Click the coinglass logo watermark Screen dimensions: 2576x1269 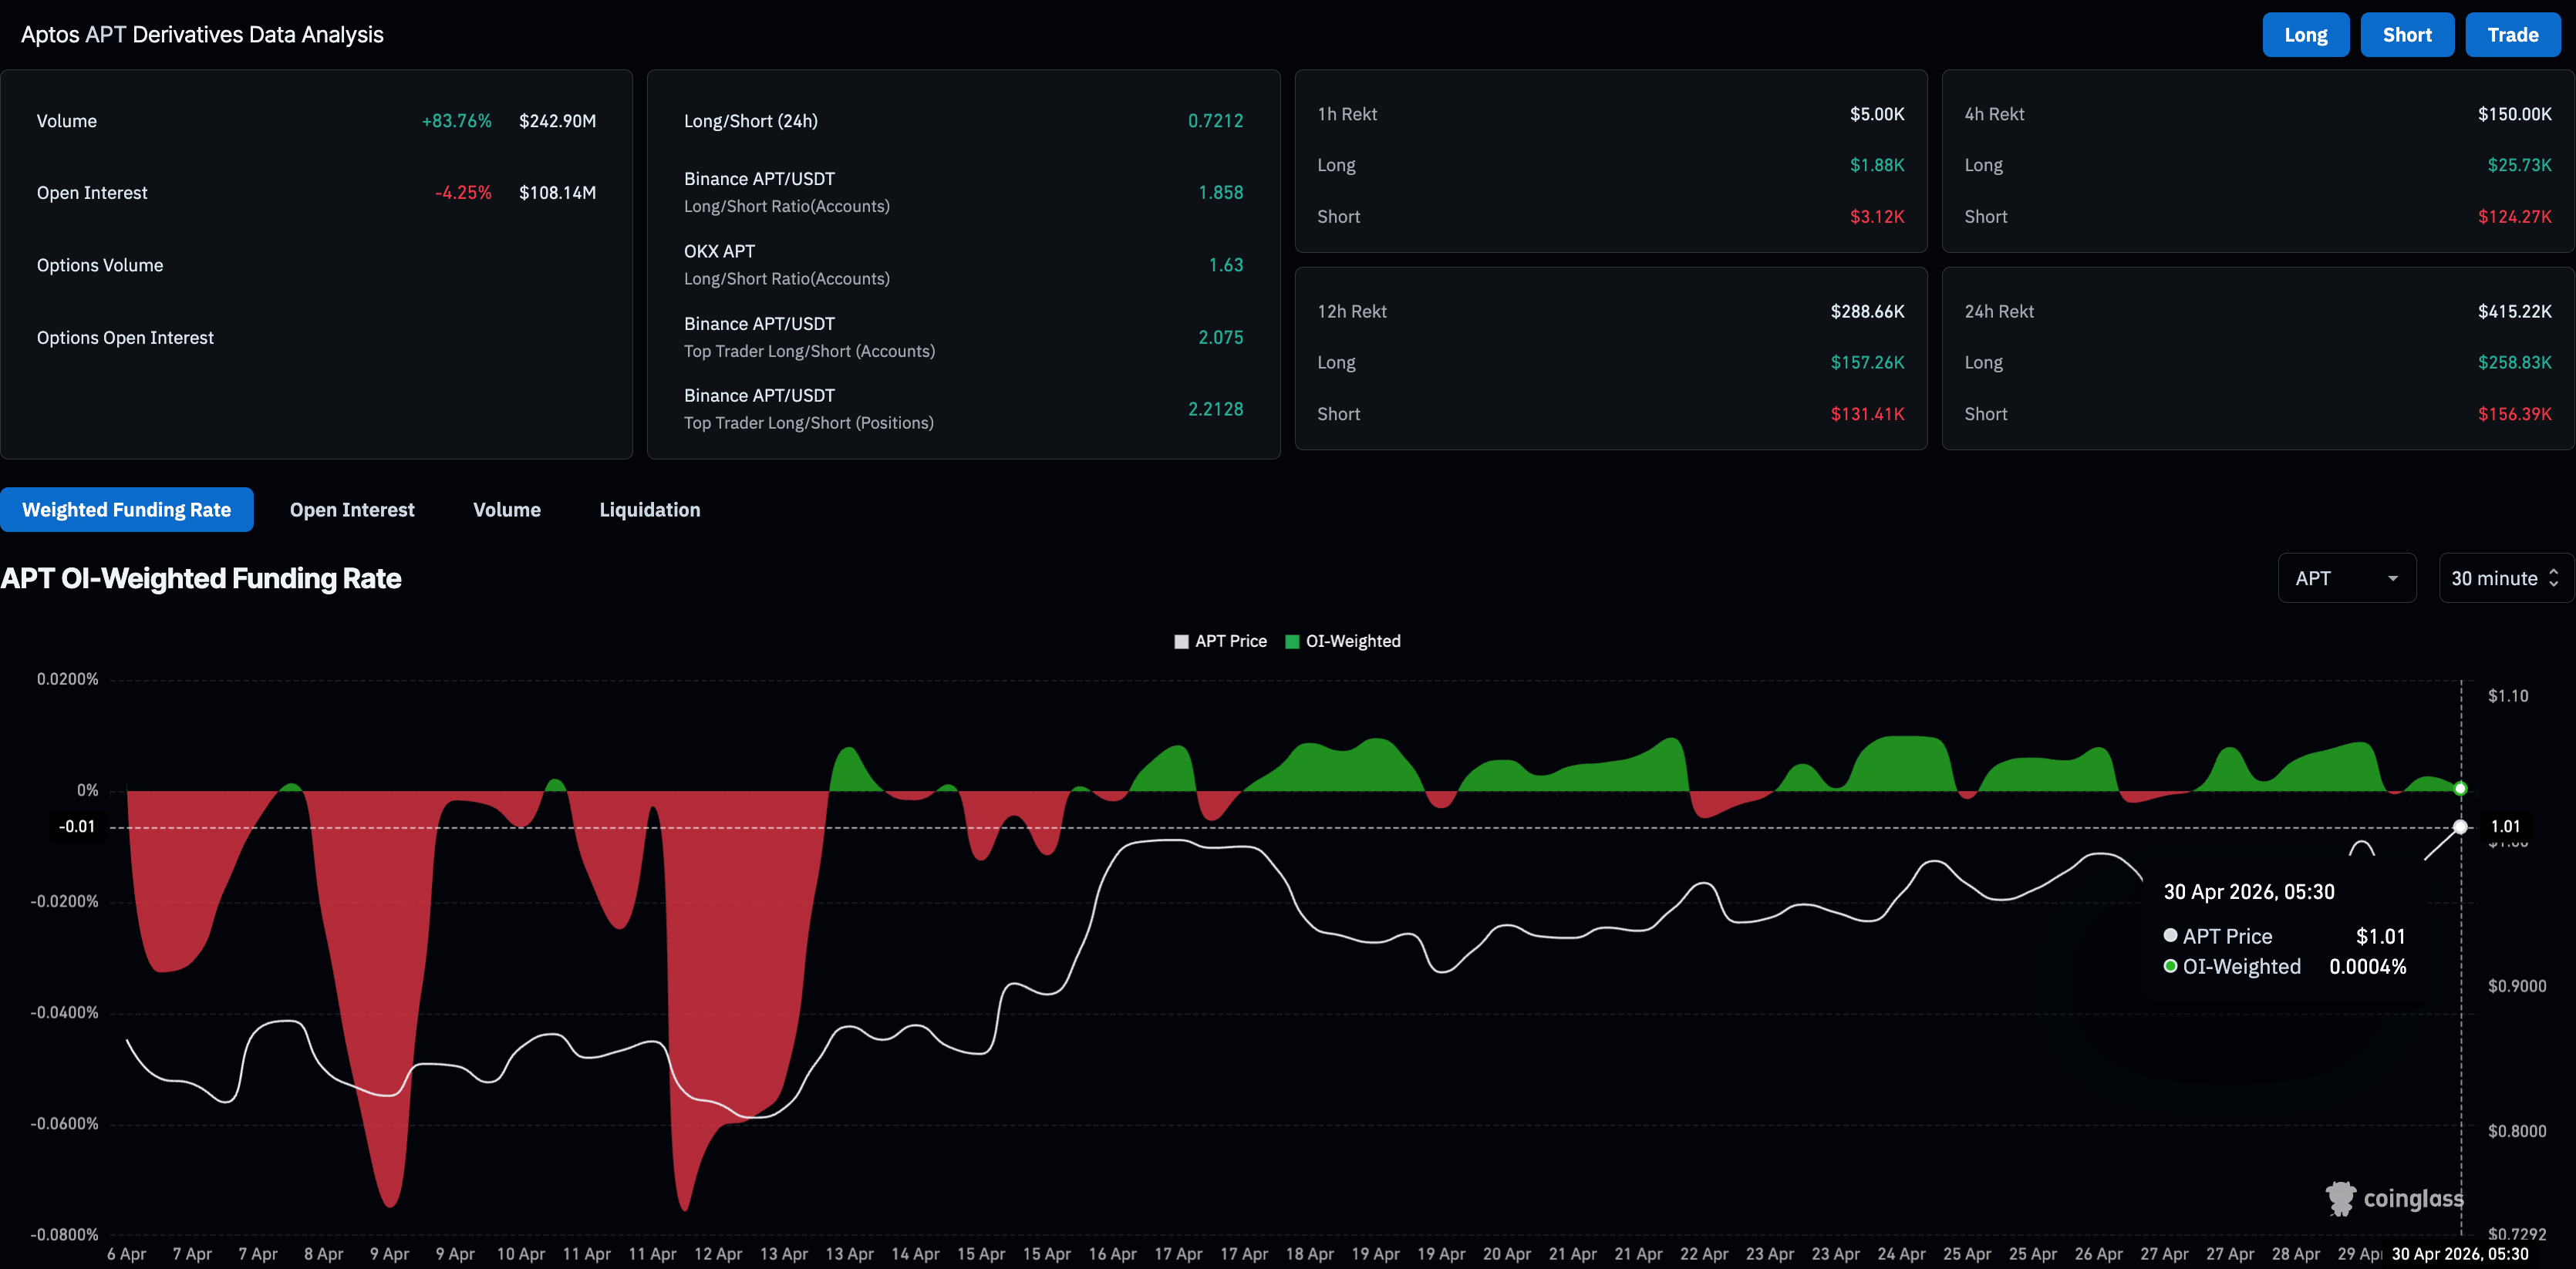(2395, 1198)
